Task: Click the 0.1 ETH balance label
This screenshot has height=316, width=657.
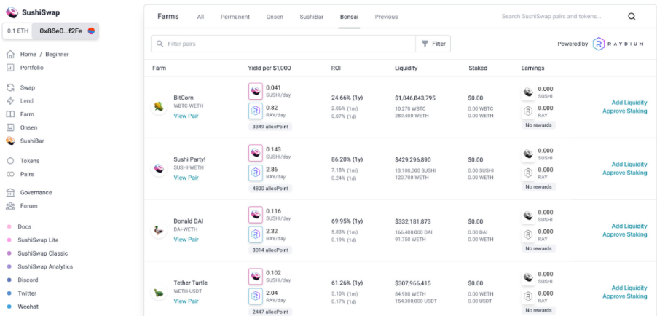Action: [x=17, y=31]
